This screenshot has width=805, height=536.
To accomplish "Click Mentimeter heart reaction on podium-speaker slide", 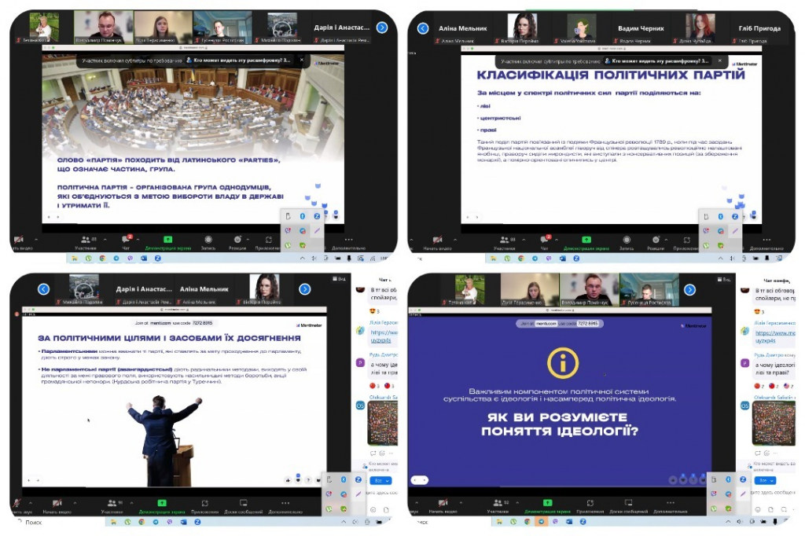I will point(298,480).
